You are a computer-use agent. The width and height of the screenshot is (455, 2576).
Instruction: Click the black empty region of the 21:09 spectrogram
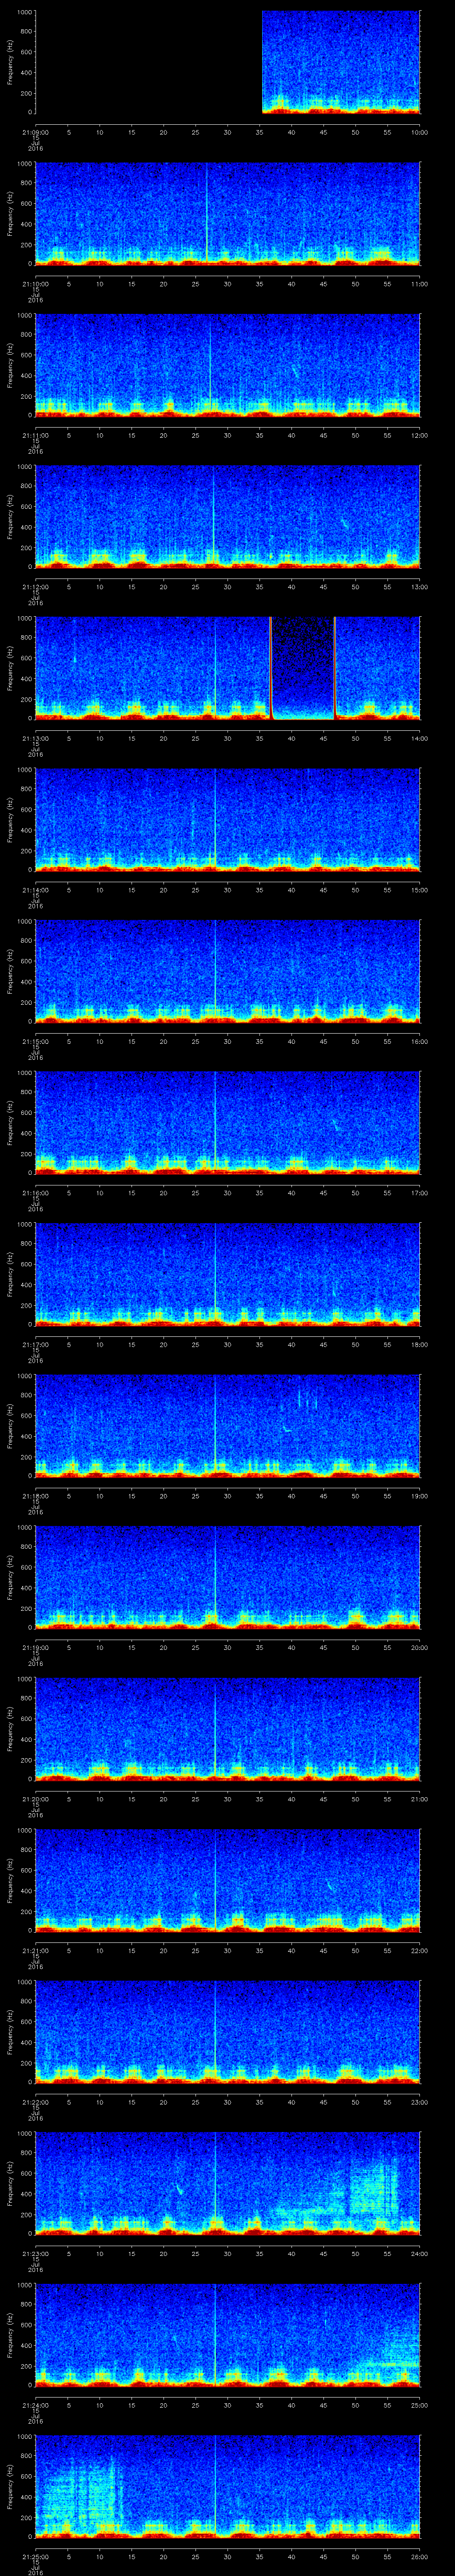pyautogui.click(x=148, y=62)
